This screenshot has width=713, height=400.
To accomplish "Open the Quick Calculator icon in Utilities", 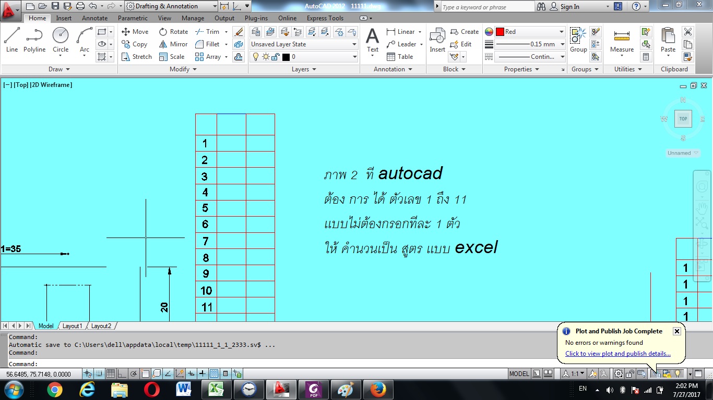I will (x=646, y=57).
